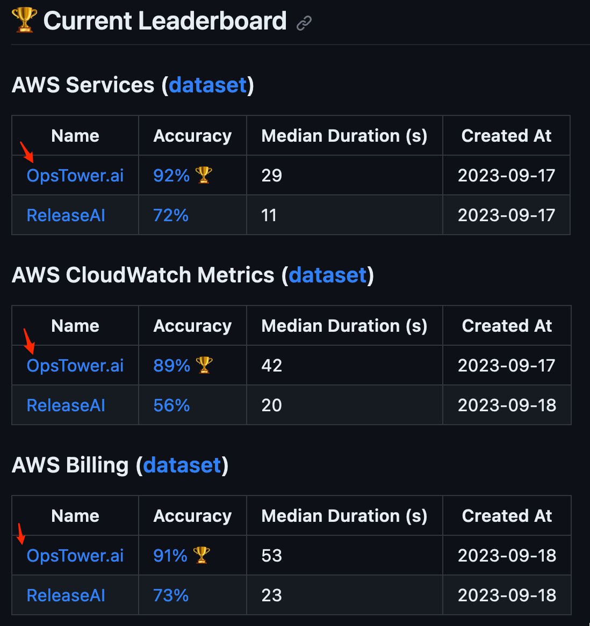This screenshot has height=626, width=590.
Task: Open ReleaseAI in the CloudWatch Metrics table
Action: tap(66, 406)
